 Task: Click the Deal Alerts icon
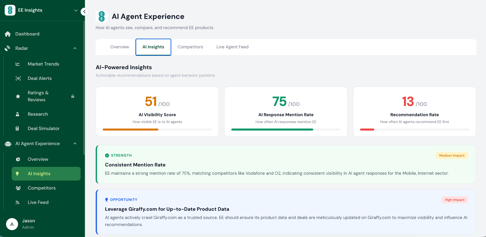coord(18,78)
